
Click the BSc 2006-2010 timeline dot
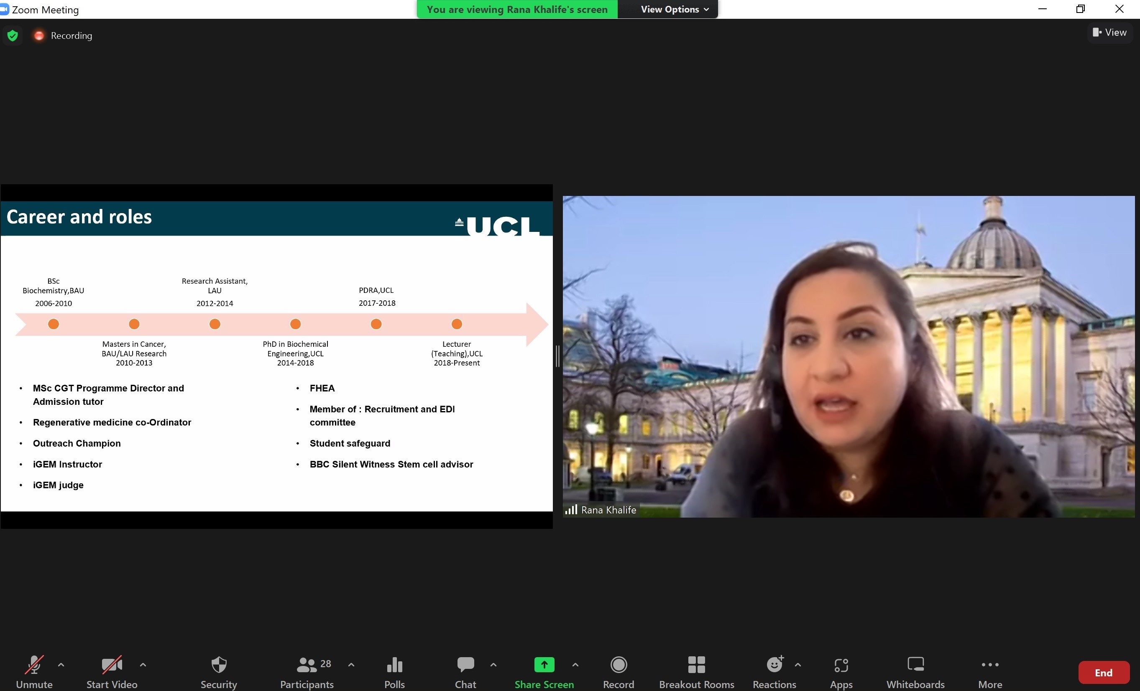click(x=54, y=324)
